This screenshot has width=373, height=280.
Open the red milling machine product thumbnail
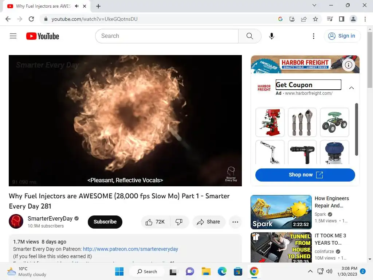point(270,122)
